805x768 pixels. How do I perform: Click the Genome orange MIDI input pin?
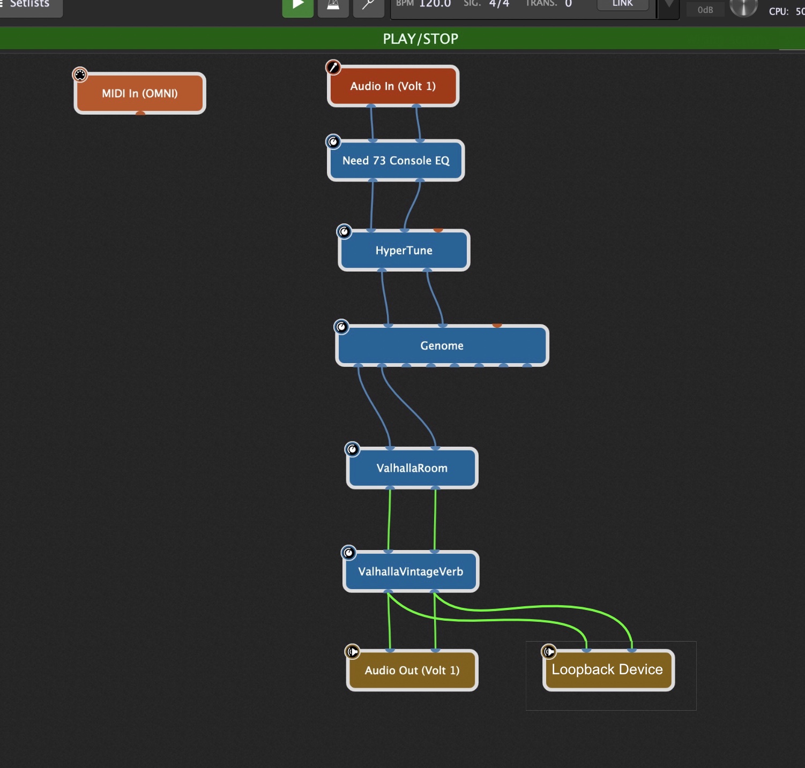click(497, 325)
